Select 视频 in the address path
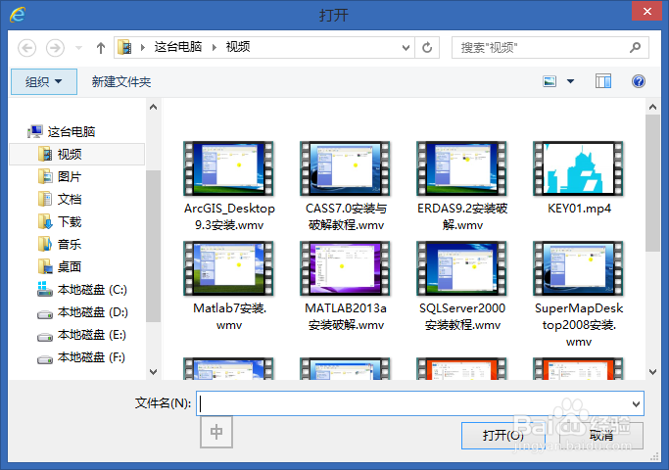 point(238,47)
